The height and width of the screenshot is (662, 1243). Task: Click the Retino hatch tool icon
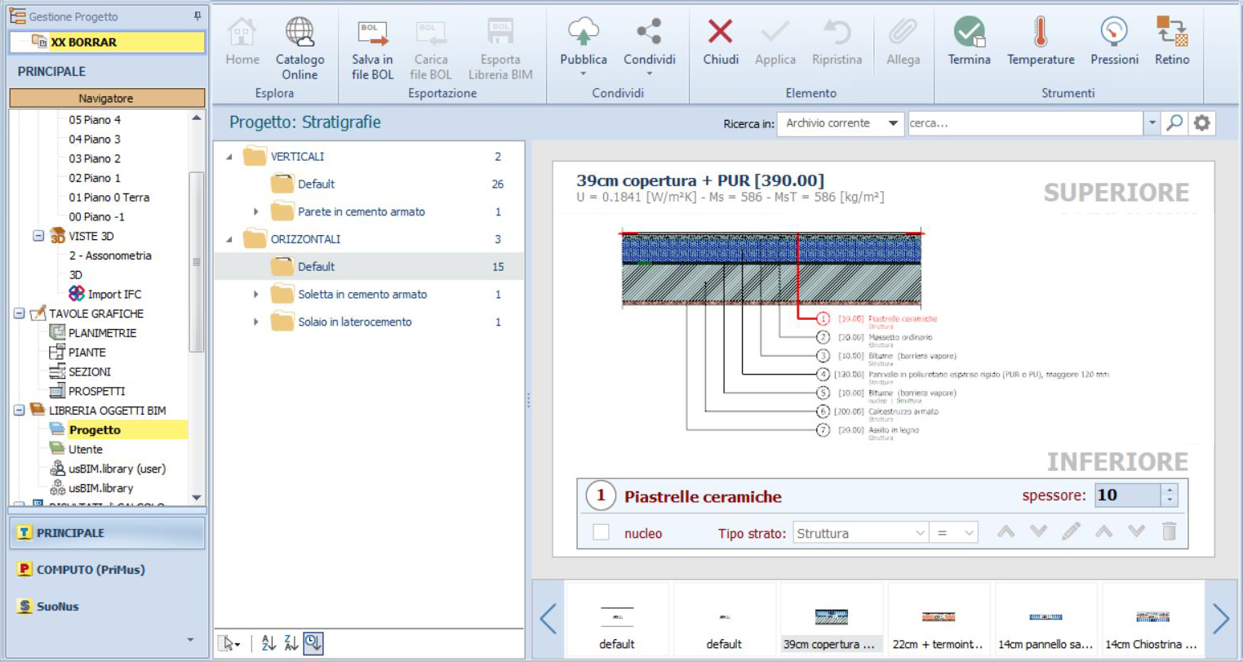point(1171,32)
